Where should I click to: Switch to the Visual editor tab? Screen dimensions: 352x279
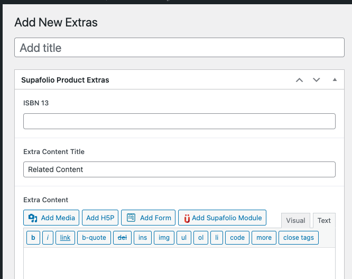click(295, 221)
